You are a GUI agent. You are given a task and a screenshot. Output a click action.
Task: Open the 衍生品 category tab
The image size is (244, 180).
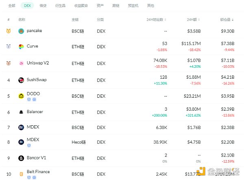point(60,6)
